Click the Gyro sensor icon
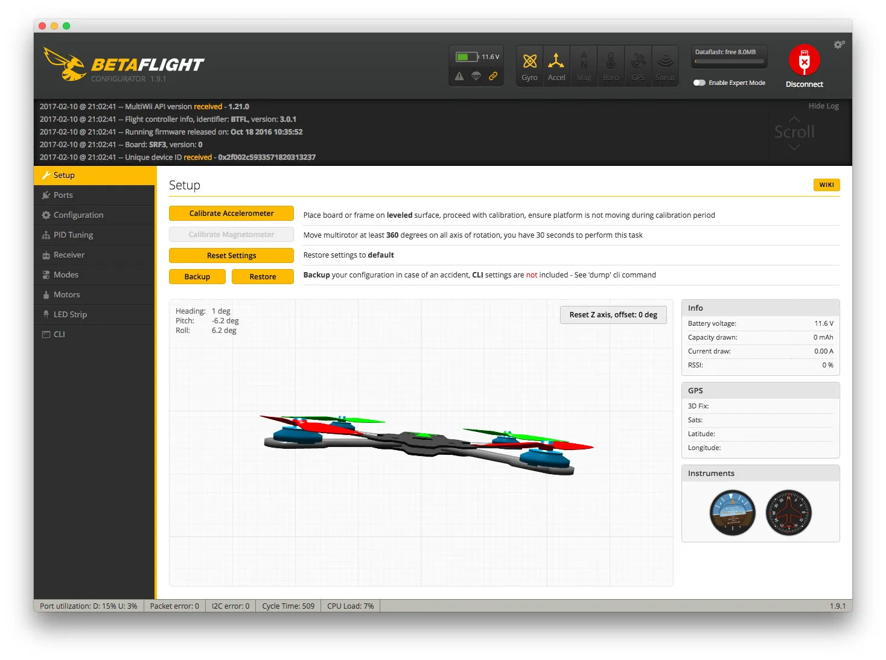The image size is (886, 660). pyautogui.click(x=529, y=66)
